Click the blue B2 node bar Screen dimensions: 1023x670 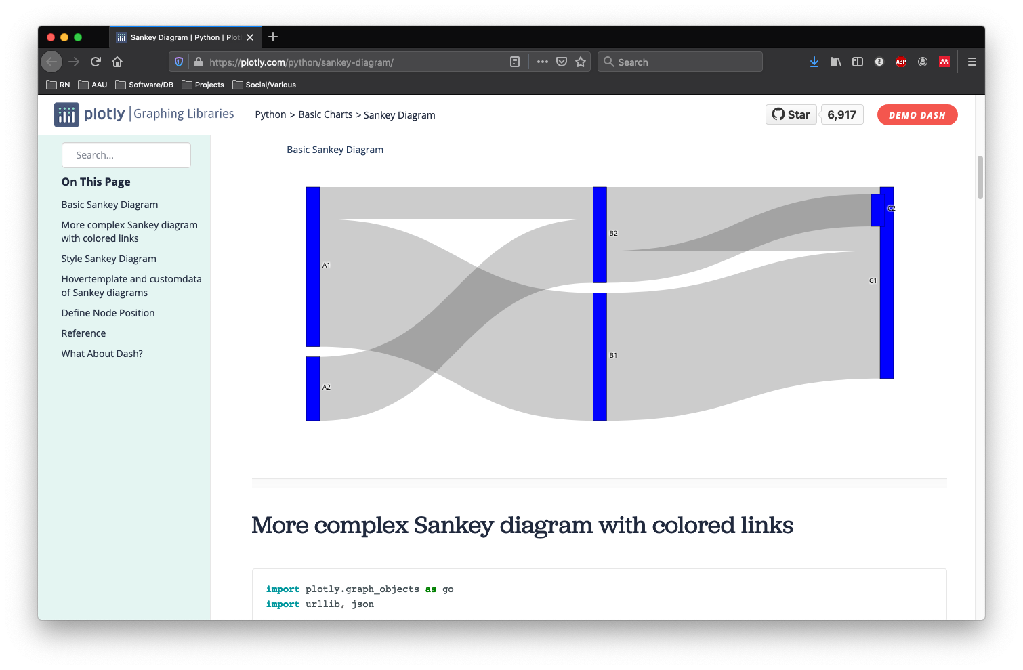600,235
